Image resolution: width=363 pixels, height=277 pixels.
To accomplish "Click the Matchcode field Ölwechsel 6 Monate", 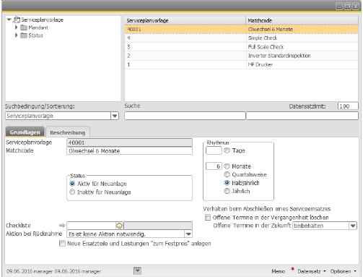I will point(129,151).
